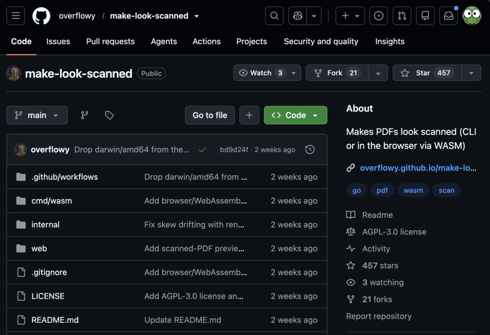Open the green Code dropdown
Viewport: 490px width, 335px height.
pyautogui.click(x=295, y=115)
